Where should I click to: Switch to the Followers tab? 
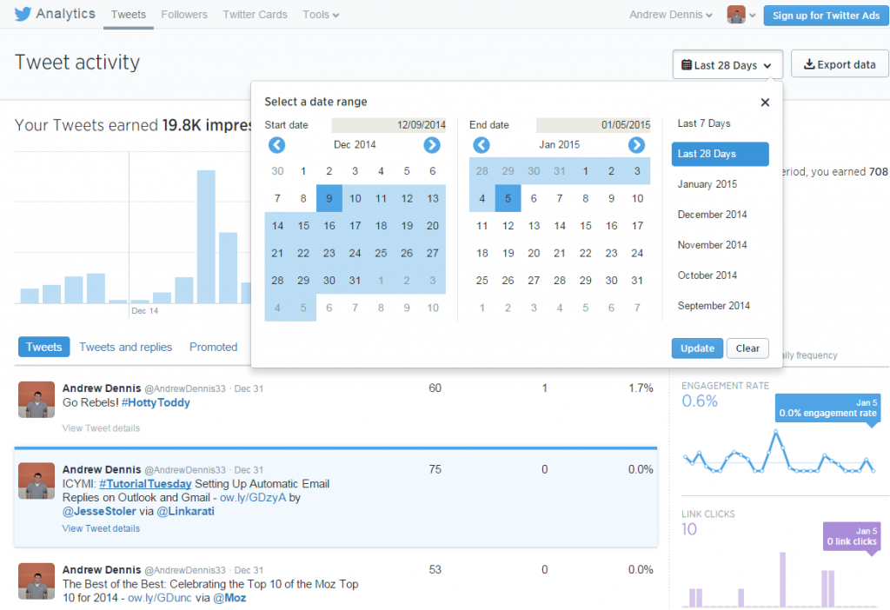[184, 15]
